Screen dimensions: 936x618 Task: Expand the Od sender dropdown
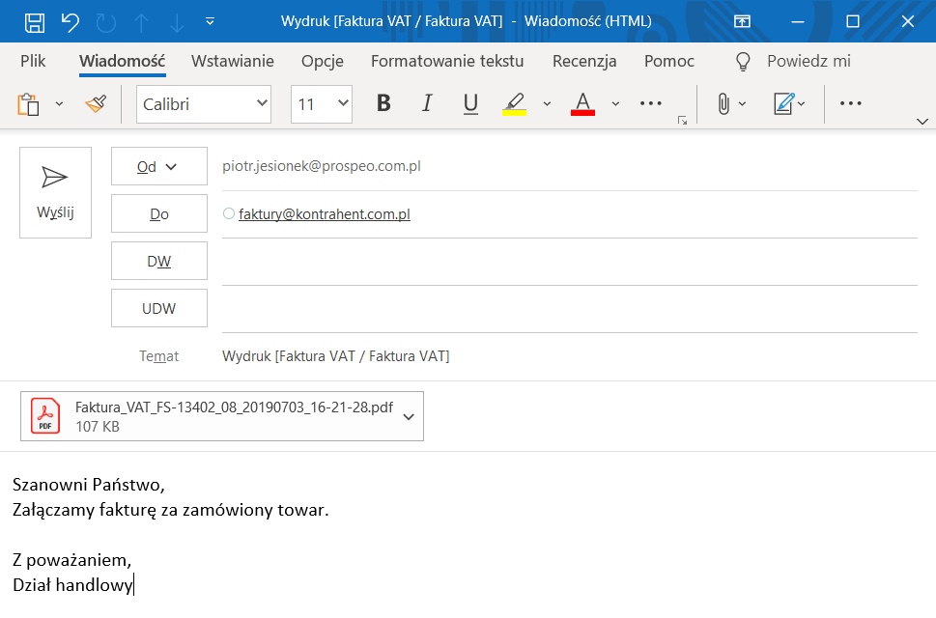click(x=158, y=166)
